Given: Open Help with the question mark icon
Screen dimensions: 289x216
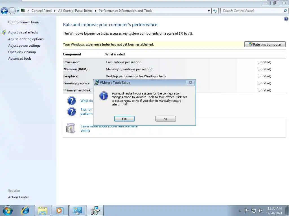Looking at the screenshot, I should 286,19.
